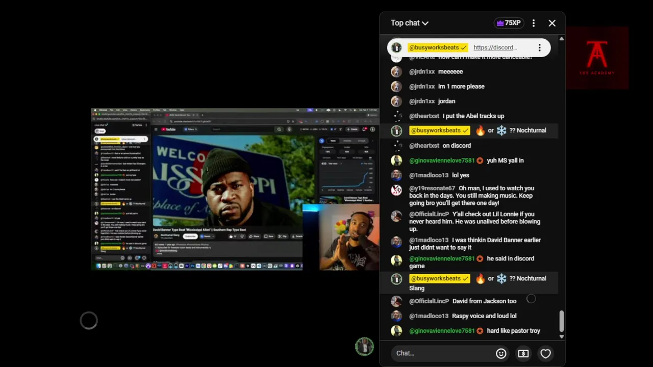The height and width of the screenshot is (367, 653).
Task: Click the Chat message input field
Action: pos(443,353)
